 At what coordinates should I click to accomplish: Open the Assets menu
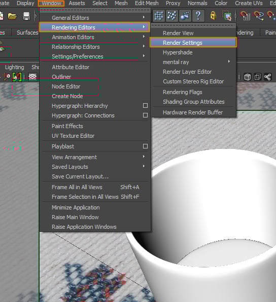click(x=77, y=3)
